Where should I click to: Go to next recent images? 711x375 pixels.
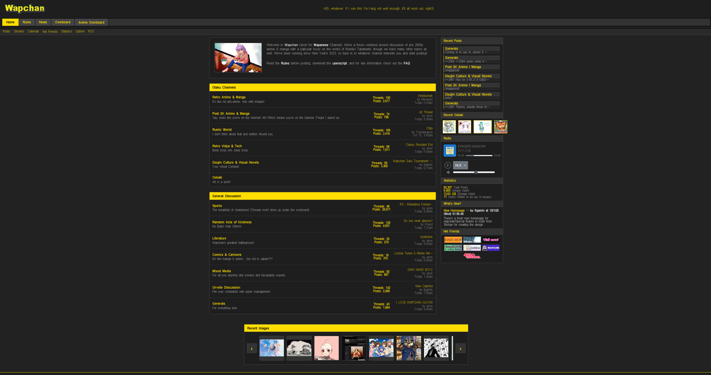(460, 349)
